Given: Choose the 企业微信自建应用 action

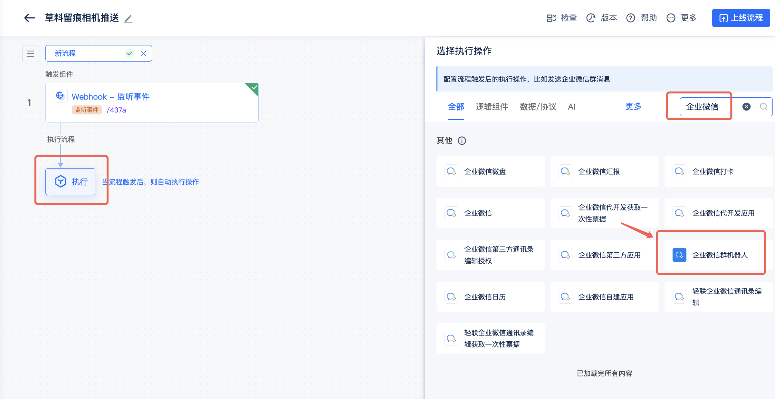Looking at the screenshot, I should tap(604, 297).
